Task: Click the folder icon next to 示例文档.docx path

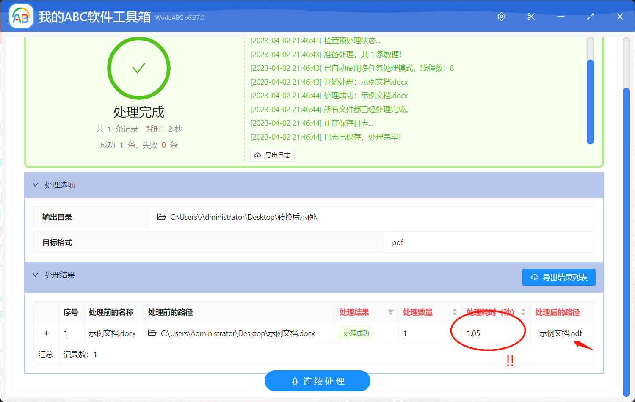Action: 152,333
